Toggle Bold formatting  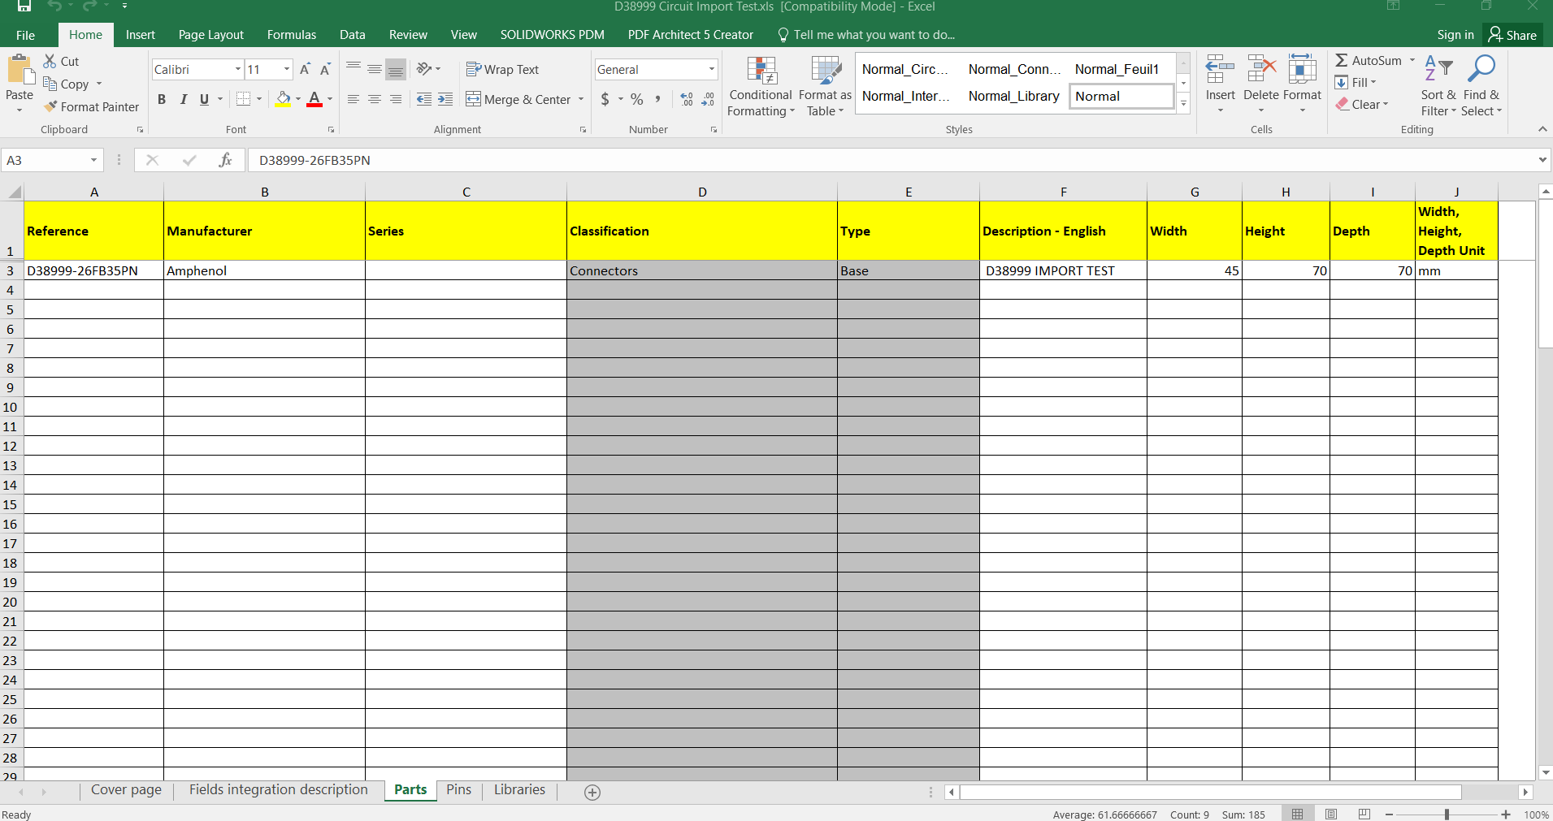[162, 99]
